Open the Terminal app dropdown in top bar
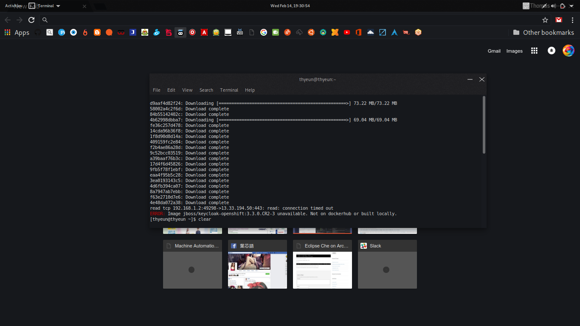The width and height of the screenshot is (580, 326). (x=46, y=6)
